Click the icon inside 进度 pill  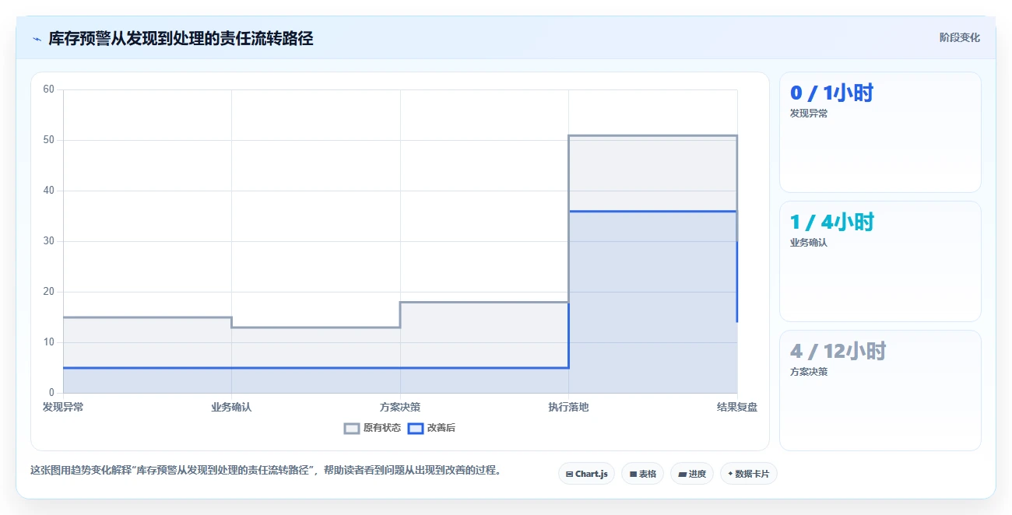pos(682,474)
